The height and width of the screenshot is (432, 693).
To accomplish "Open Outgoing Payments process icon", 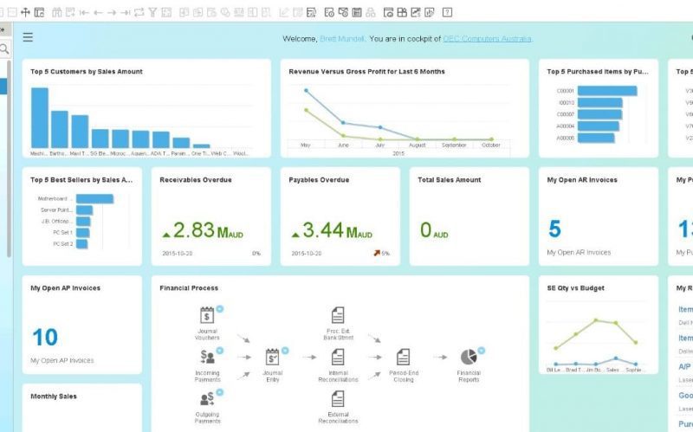I will click(207, 399).
